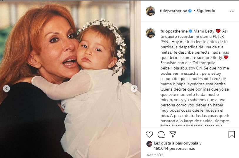The height and width of the screenshot is (158, 239).
Task: Expand the '160,044 personas más' likes list
Action: pos(174,148)
